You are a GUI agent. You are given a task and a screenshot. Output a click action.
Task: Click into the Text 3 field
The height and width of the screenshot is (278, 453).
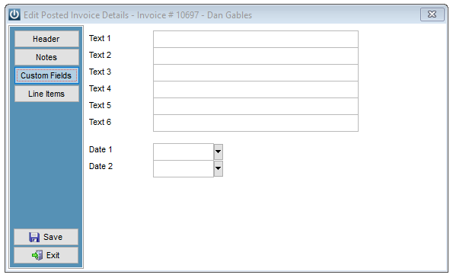[256, 72]
